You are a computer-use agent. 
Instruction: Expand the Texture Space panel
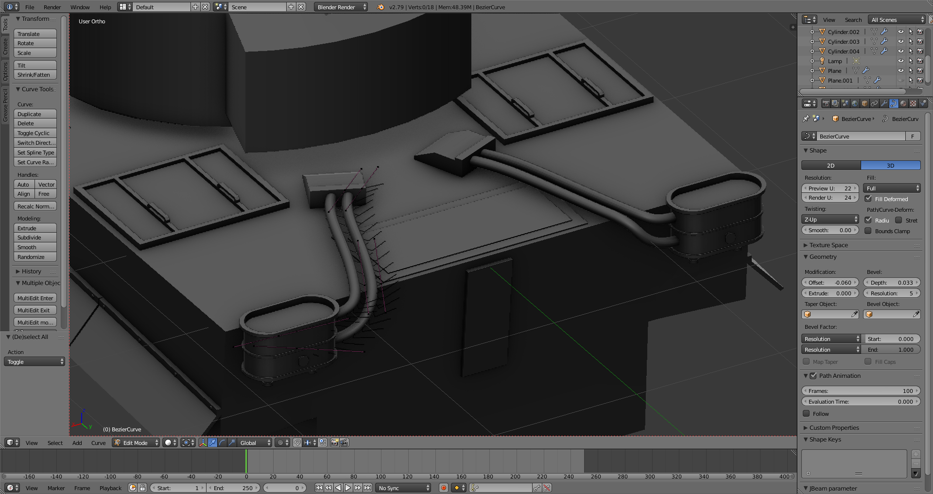point(829,245)
